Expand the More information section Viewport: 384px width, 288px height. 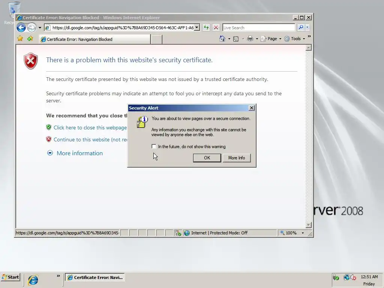tap(50, 153)
